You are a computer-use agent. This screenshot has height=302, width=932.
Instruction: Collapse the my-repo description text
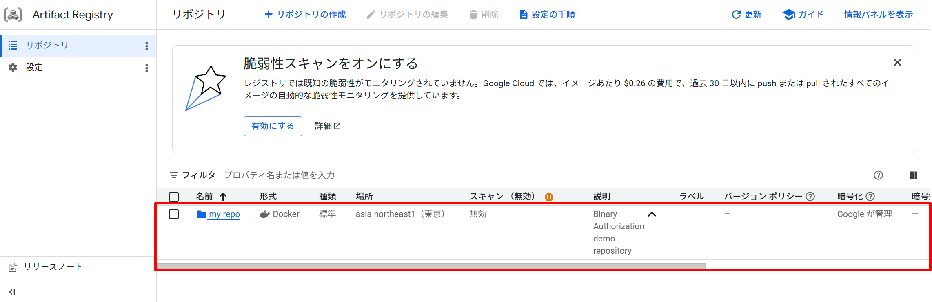coord(652,214)
